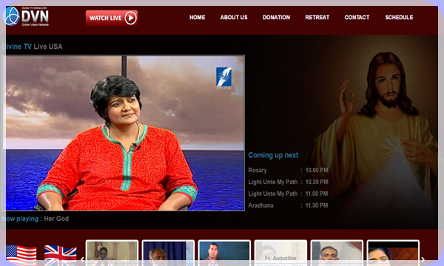Click the play icon on Watch Live

[x=130, y=18]
